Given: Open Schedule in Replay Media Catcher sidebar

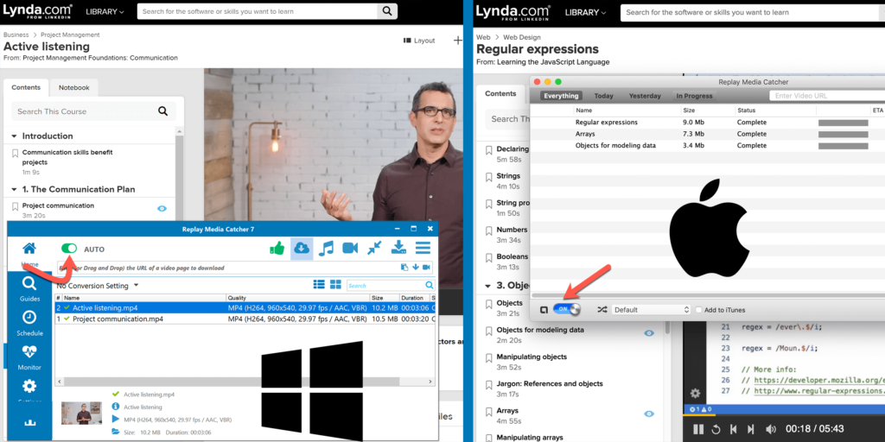Looking at the screenshot, I should point(29,323).
